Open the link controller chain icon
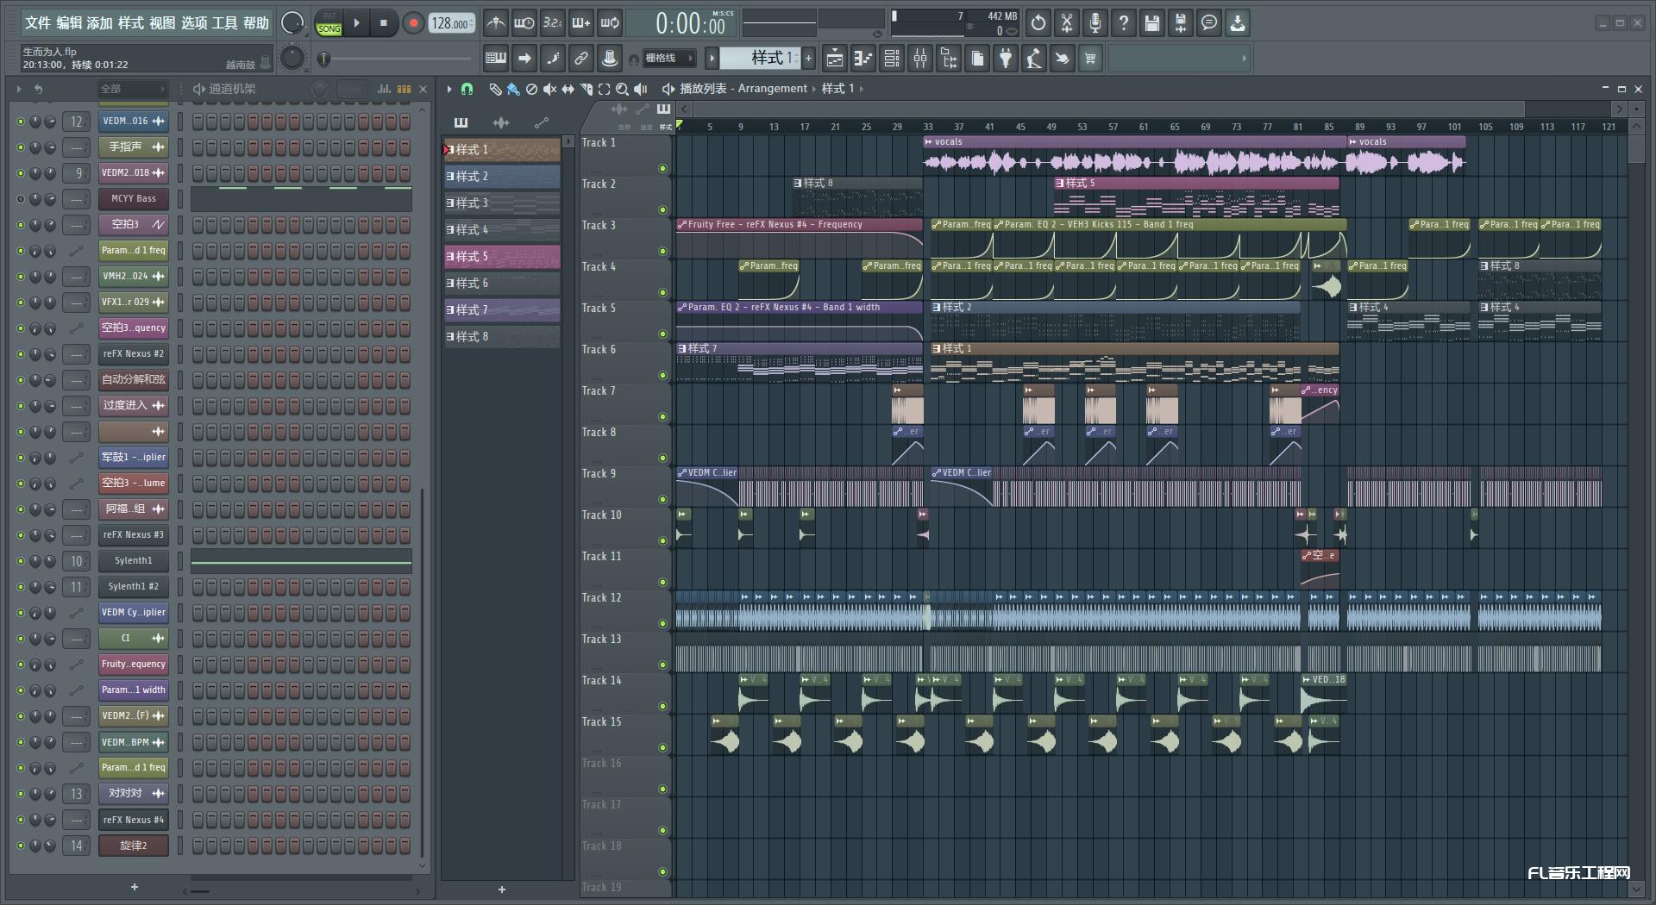The width and height of the screenshot is (1656, 905). click(x=581, y=59)
